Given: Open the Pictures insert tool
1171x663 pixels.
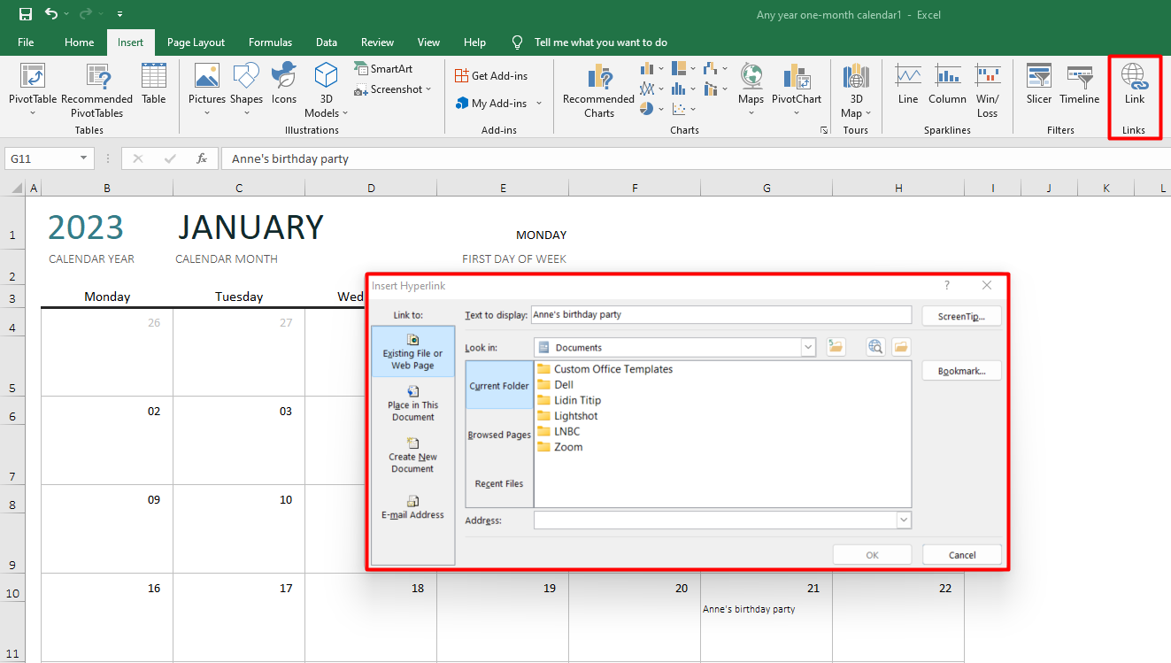Looking at the screenshot, I should click(207, 78).
